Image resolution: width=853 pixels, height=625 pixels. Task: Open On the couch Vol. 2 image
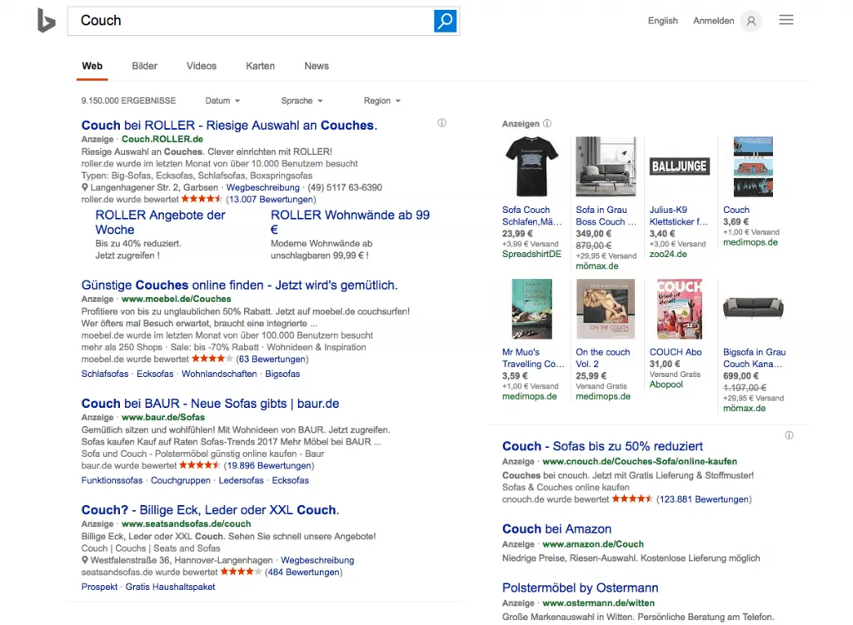606,309
